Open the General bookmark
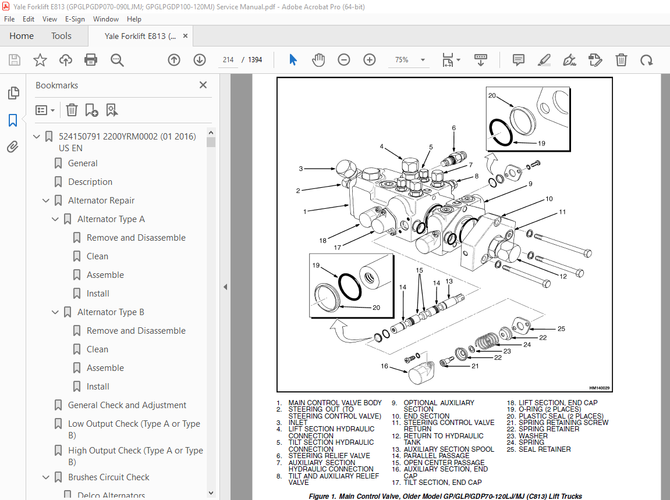This screenshot has height=500, width=670. coord(83,163)
